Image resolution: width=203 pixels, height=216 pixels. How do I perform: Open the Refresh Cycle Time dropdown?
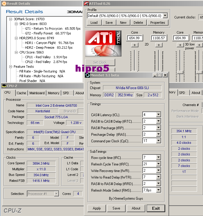click(158, 164)
